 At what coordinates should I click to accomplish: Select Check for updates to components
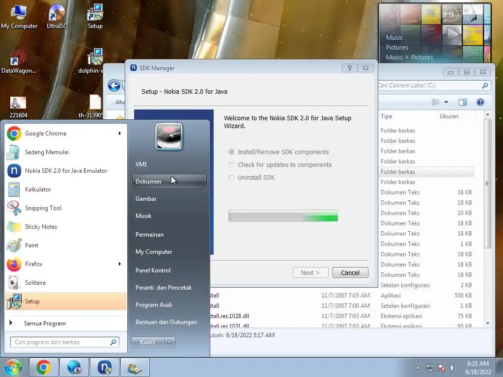[x=279, y=165]
